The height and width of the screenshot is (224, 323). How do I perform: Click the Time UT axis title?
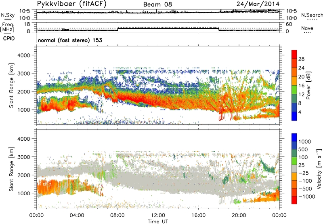pyautogui.click(x=158, y=221)
